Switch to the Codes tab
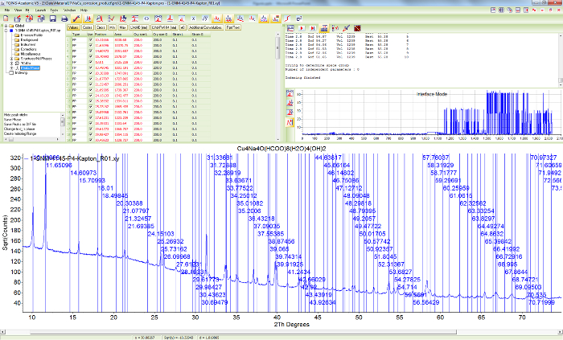Screen dimensions: 563x340 point(87,27)
